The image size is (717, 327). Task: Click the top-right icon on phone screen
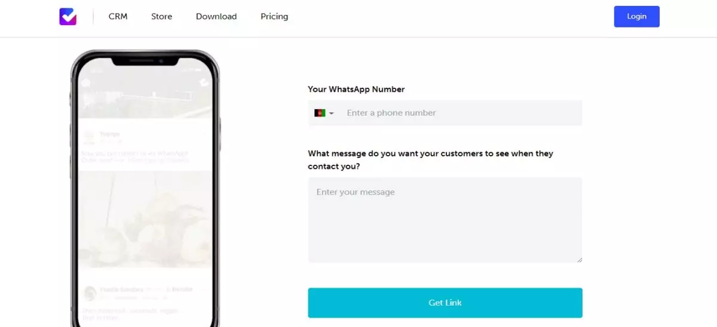click(204, 82)
